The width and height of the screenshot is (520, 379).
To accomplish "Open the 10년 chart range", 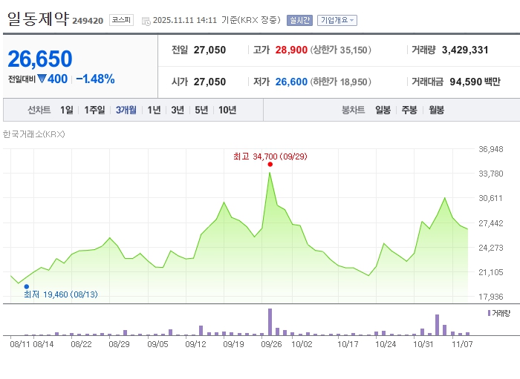I will [227, 110].
